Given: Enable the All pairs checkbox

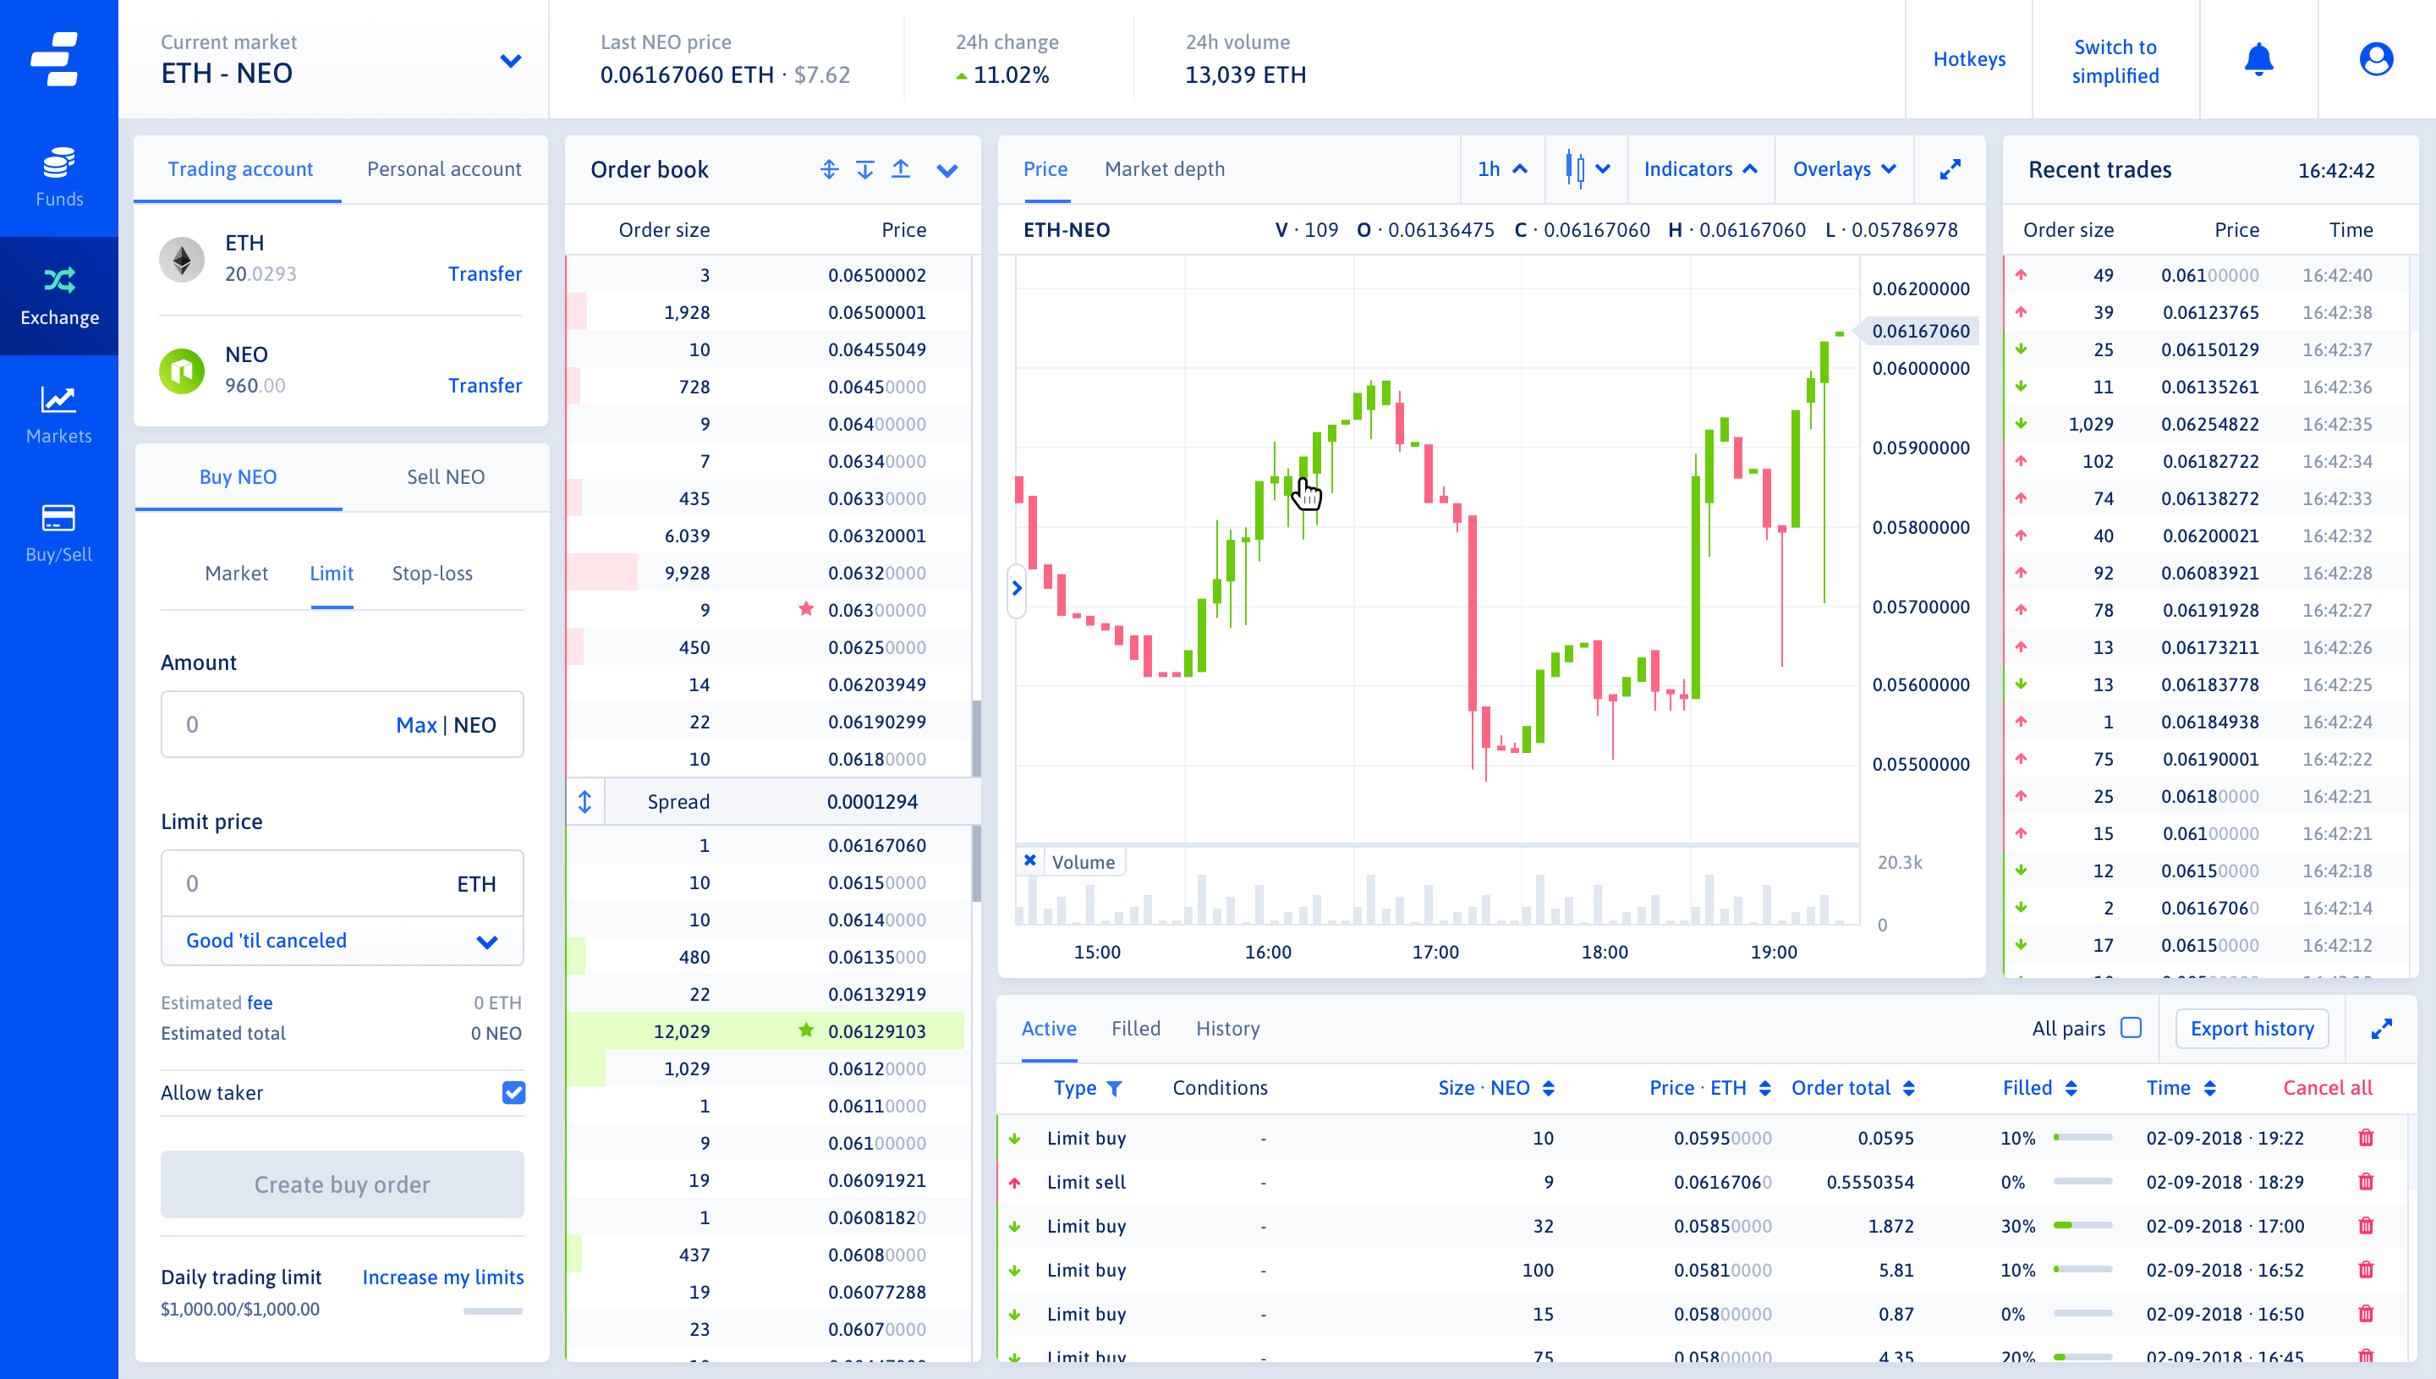Looking at the screenshot, I should [2130, 1028].
